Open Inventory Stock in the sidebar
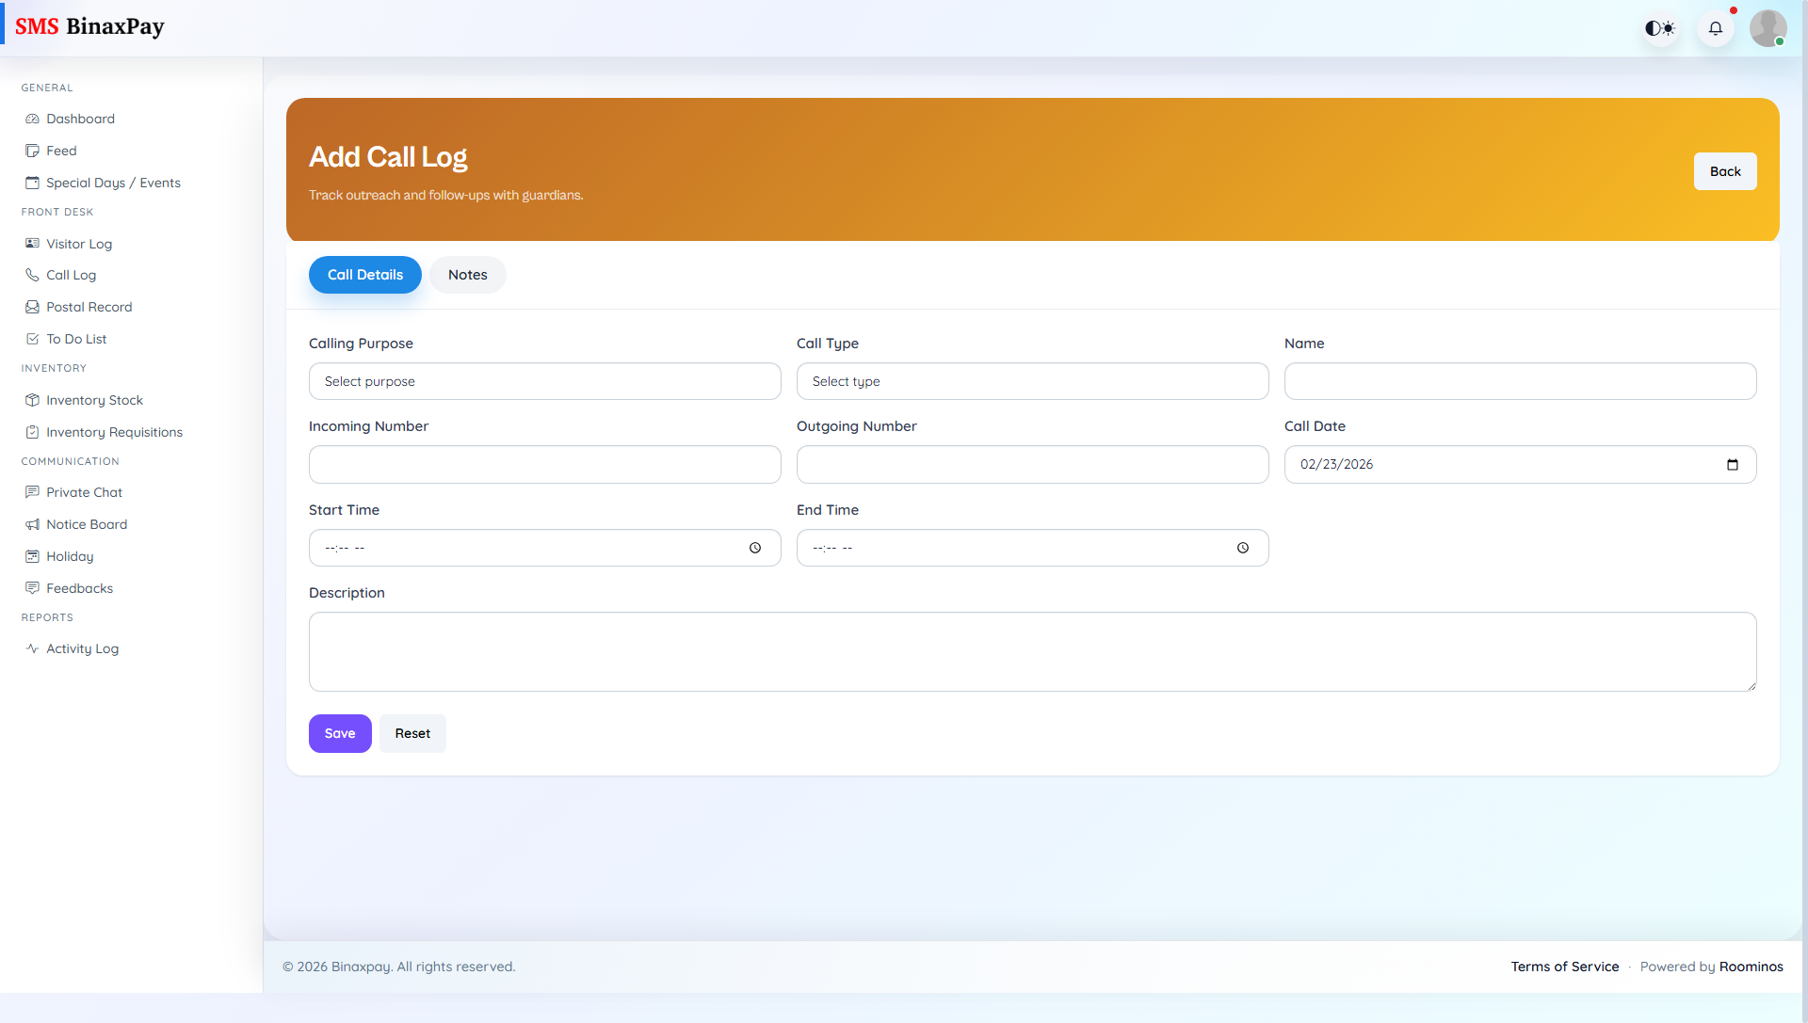The height and width of the screenshot is (1023, 1808). (x=94, y=400)
